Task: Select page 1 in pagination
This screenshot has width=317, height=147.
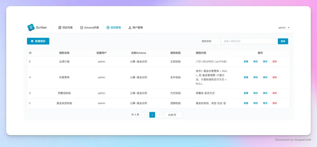Action: [x=152, y=115]
